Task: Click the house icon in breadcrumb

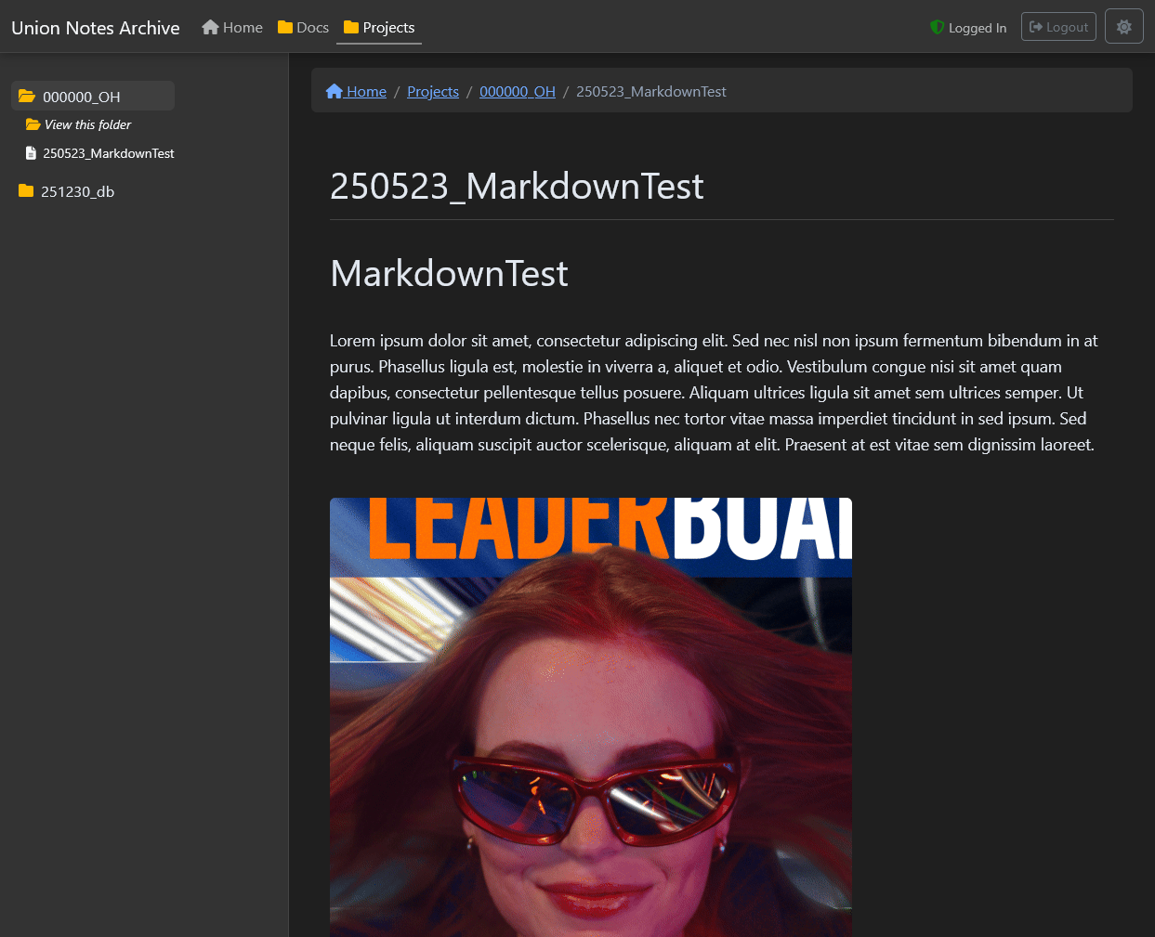Action: [335, 91]
